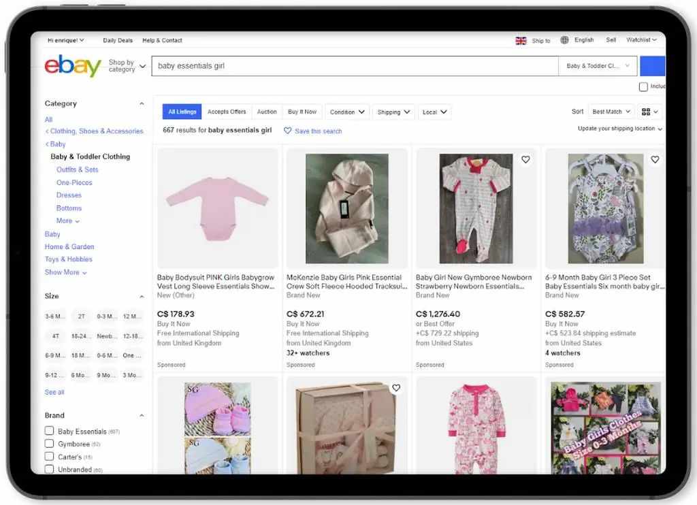The image size is (697, 505).
Task: Check the Gymboree brand checkbox
Action: pos(49,444)
